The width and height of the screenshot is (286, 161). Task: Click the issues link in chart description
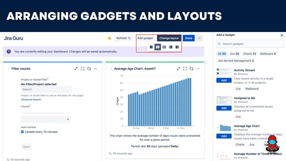coord(174,136)
